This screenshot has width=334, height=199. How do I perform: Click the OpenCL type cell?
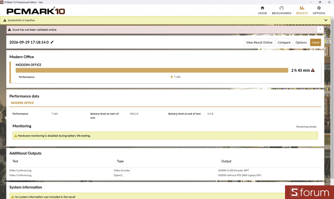pyautogui.click(x=118, y=175)
